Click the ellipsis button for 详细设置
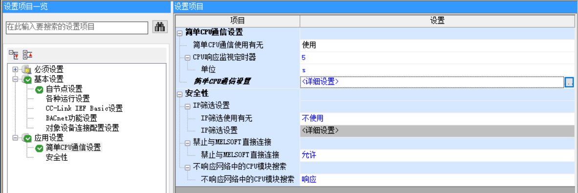 coord(569,82)
